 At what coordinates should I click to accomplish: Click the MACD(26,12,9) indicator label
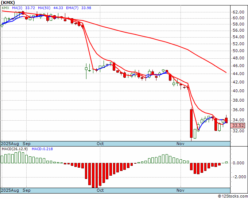tap(15, 149)
